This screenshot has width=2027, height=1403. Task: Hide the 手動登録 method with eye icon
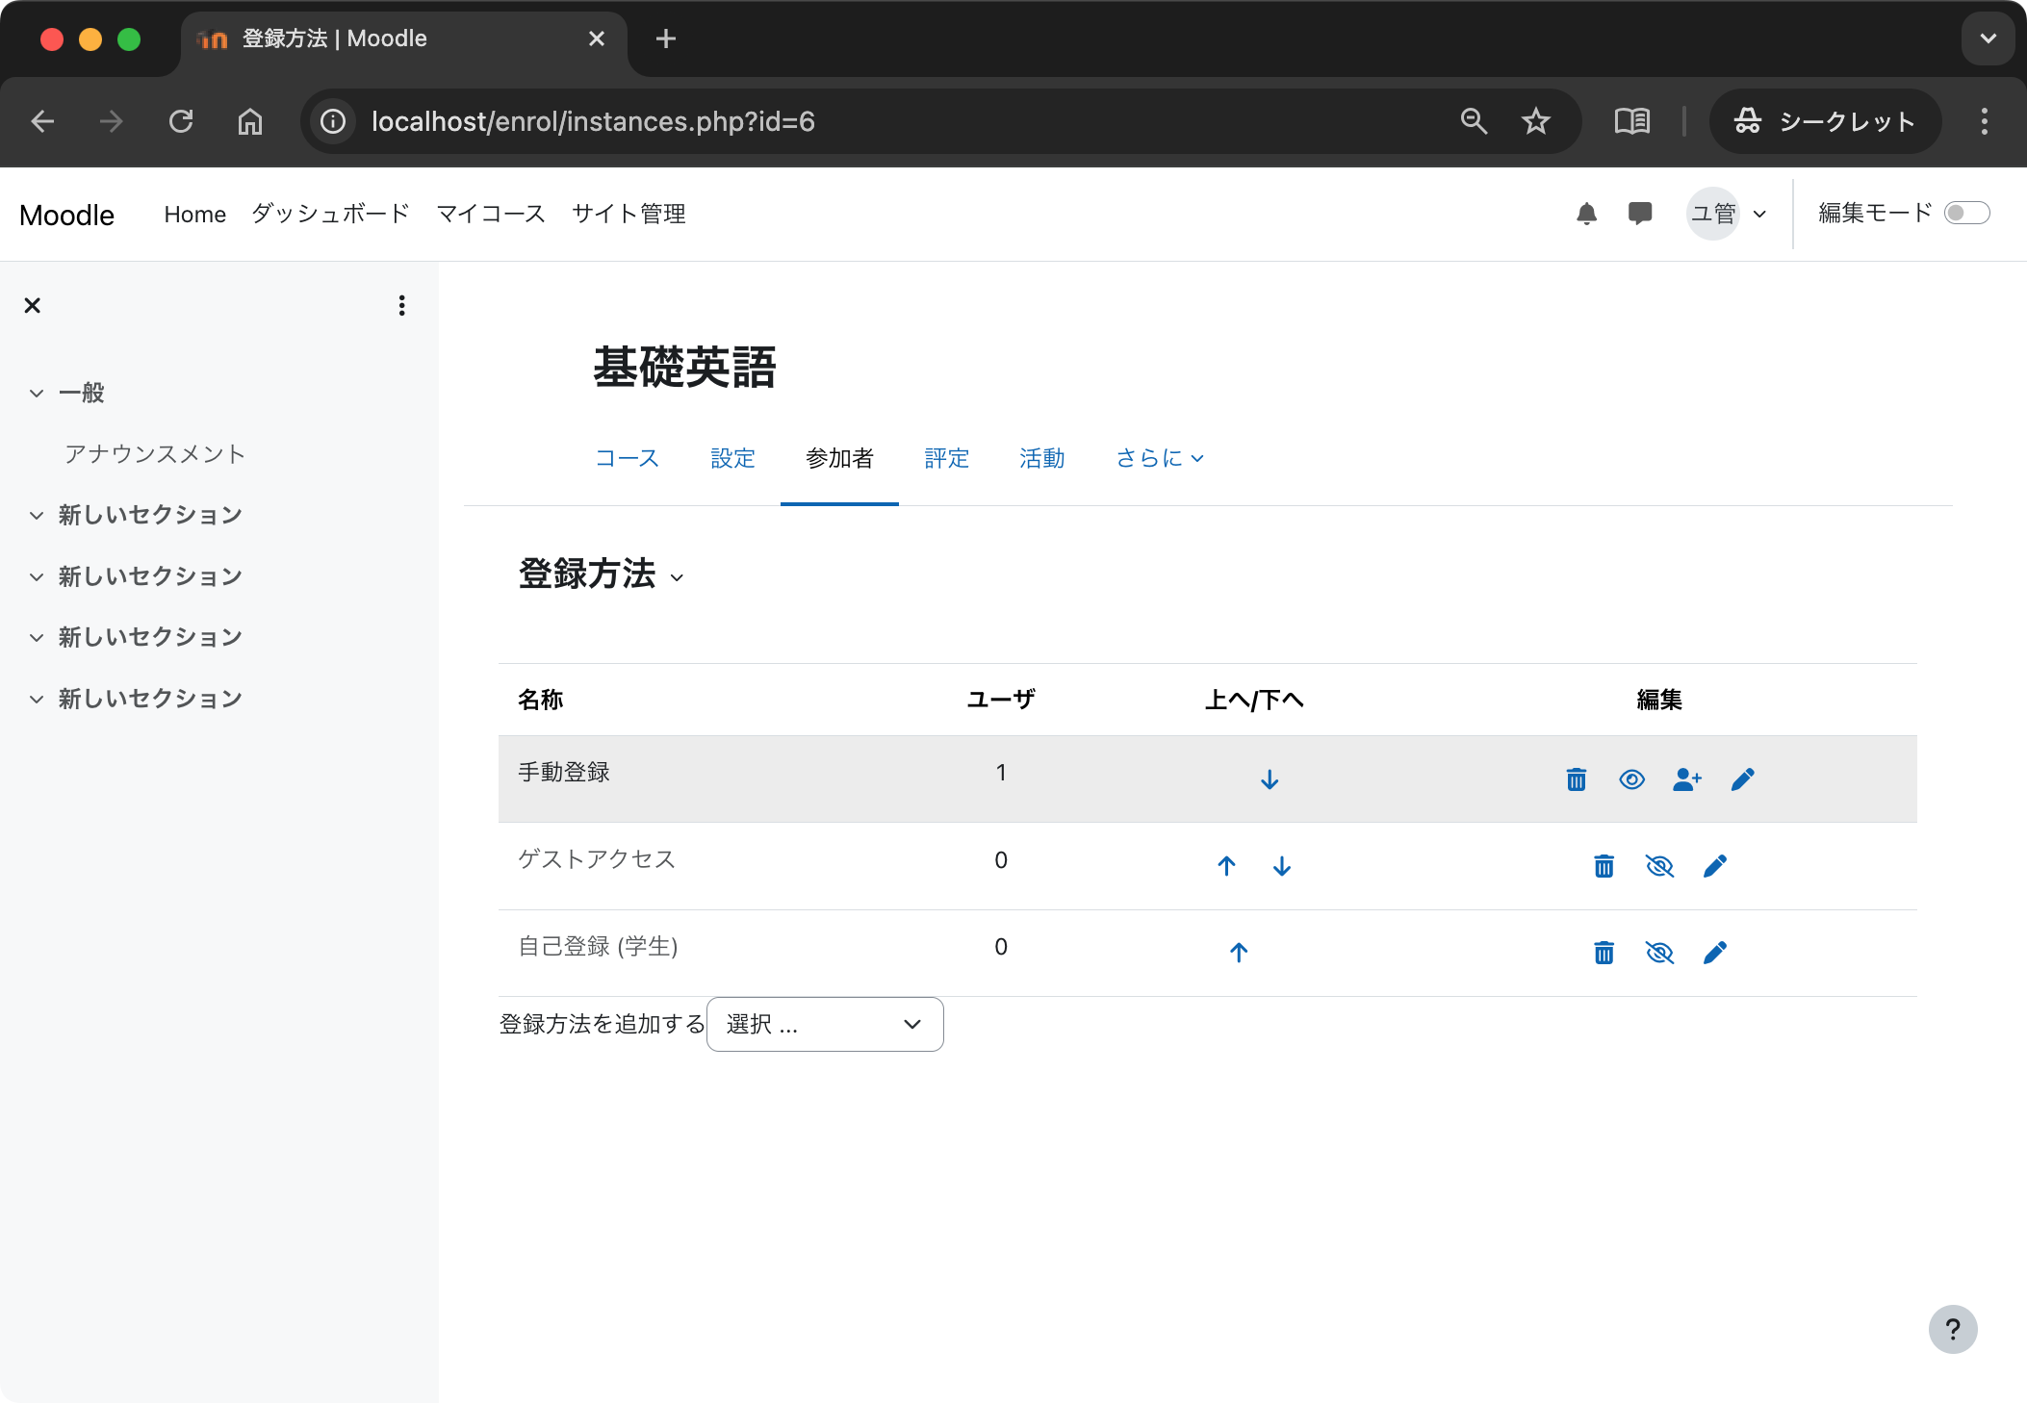(1631, 779)
